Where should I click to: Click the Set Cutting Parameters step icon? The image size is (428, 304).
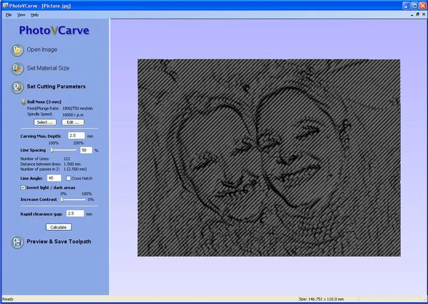coord(17,87)
